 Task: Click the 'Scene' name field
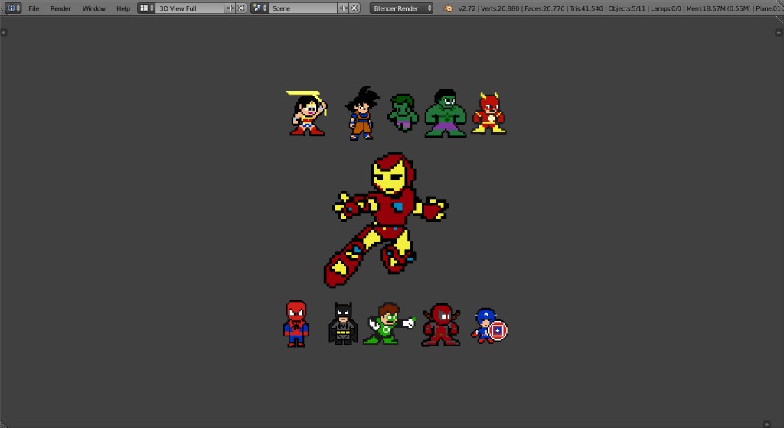pos(302,8)
